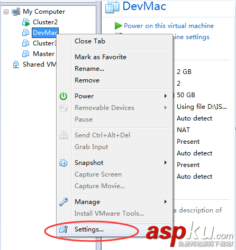
Task: Click Grab Input menu entry
Action: [x=92, y=147]
